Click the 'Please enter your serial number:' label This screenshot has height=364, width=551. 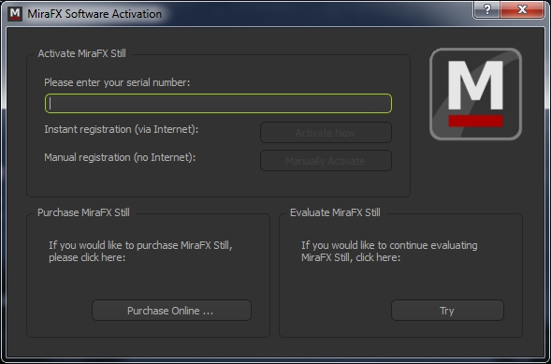117,82
